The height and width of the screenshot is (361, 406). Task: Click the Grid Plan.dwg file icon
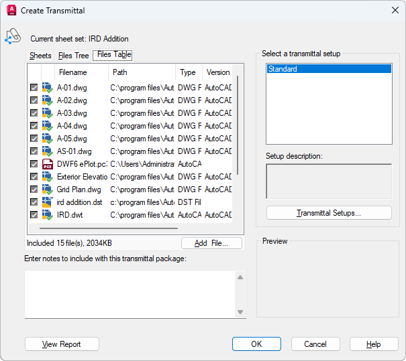click(48, 190)
